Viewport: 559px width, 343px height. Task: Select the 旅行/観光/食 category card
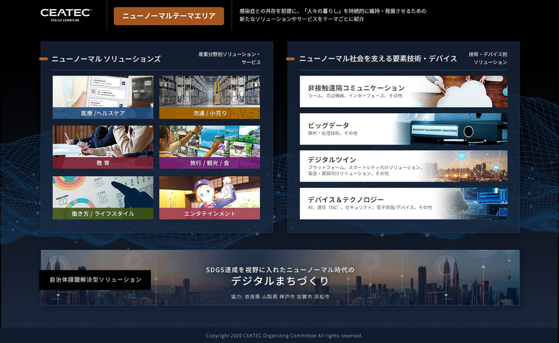tap(210, 147)
